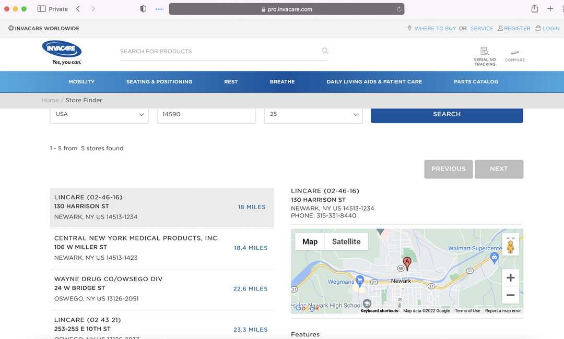The width and height of the screenshot is (564, 339).
Task: Switch map to Satellite view
Action: (x=346, y=241)
